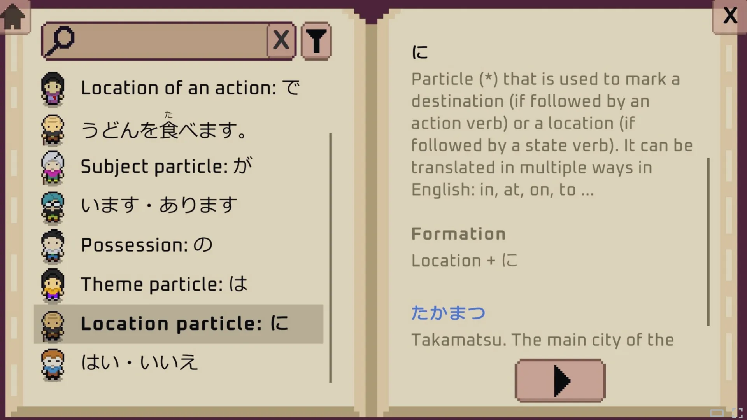Select "Location of an action: で" entry
The image size is (747, 420).
pyautogui.click(x=190, y=88)
